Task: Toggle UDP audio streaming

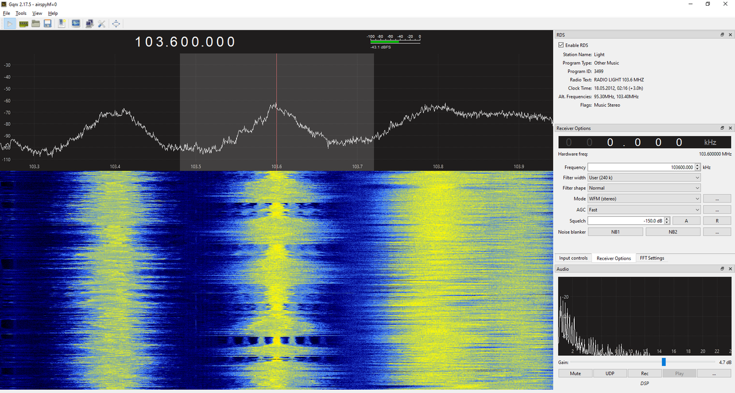Action: (x=610, y=373)
